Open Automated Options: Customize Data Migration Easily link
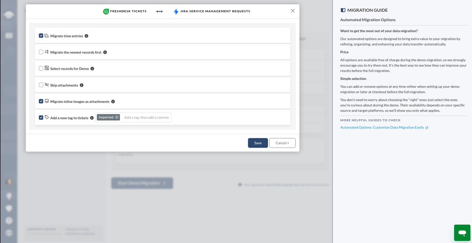Image resolution: width=472 pixels, height=243 pixels. pyautogui.click(x=382, y=128)
